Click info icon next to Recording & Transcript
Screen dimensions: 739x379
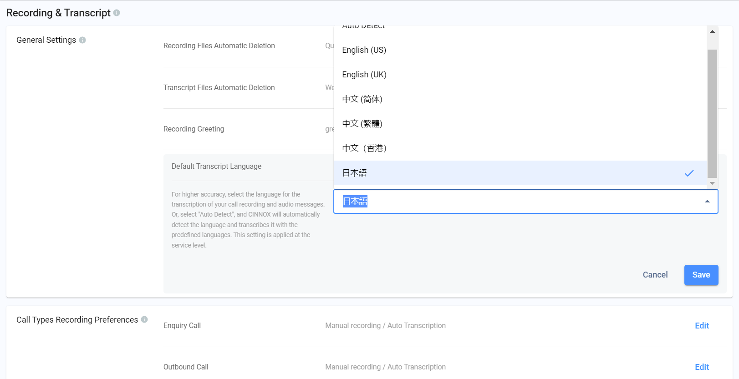pos(117,13)
